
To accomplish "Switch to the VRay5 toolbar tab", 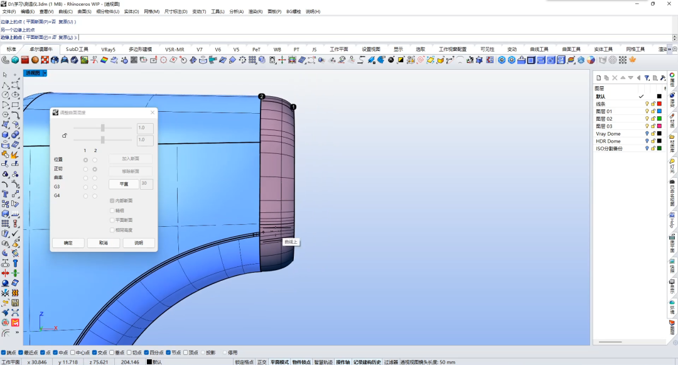I will pyautogui.click(x=108, y=49).
